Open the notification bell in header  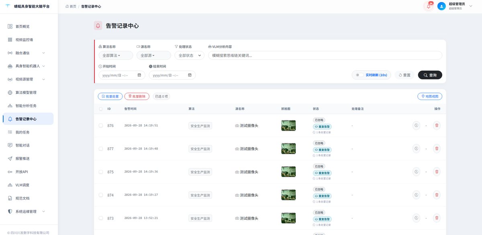428,6
